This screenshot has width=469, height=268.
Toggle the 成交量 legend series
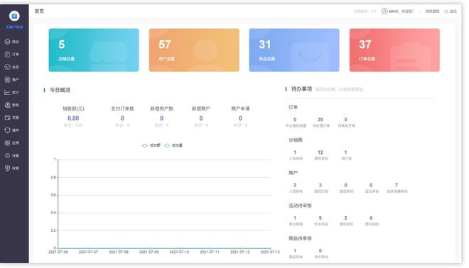[x=173, y=145]
